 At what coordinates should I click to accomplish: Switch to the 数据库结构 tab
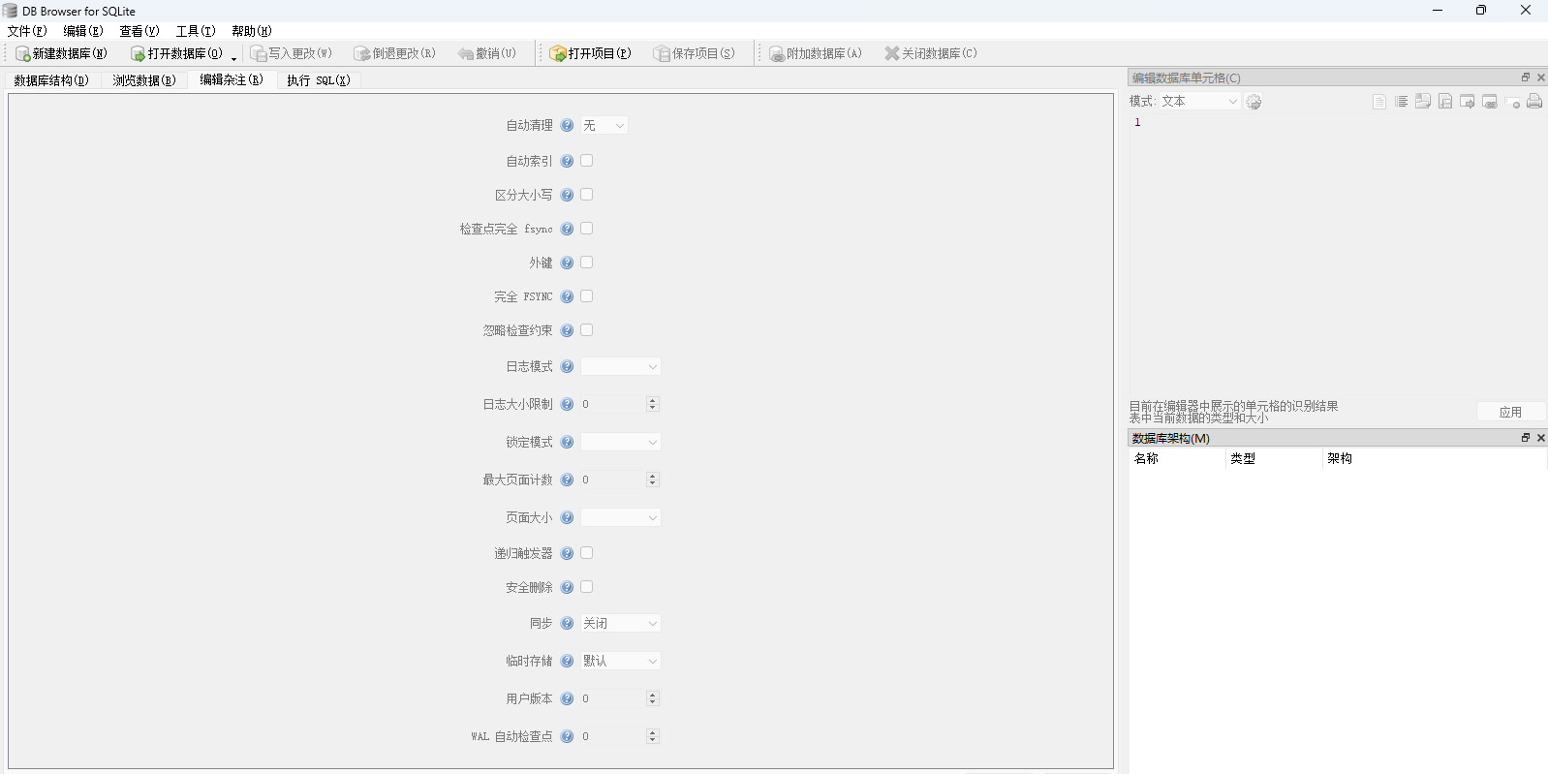tap(52, 80)
